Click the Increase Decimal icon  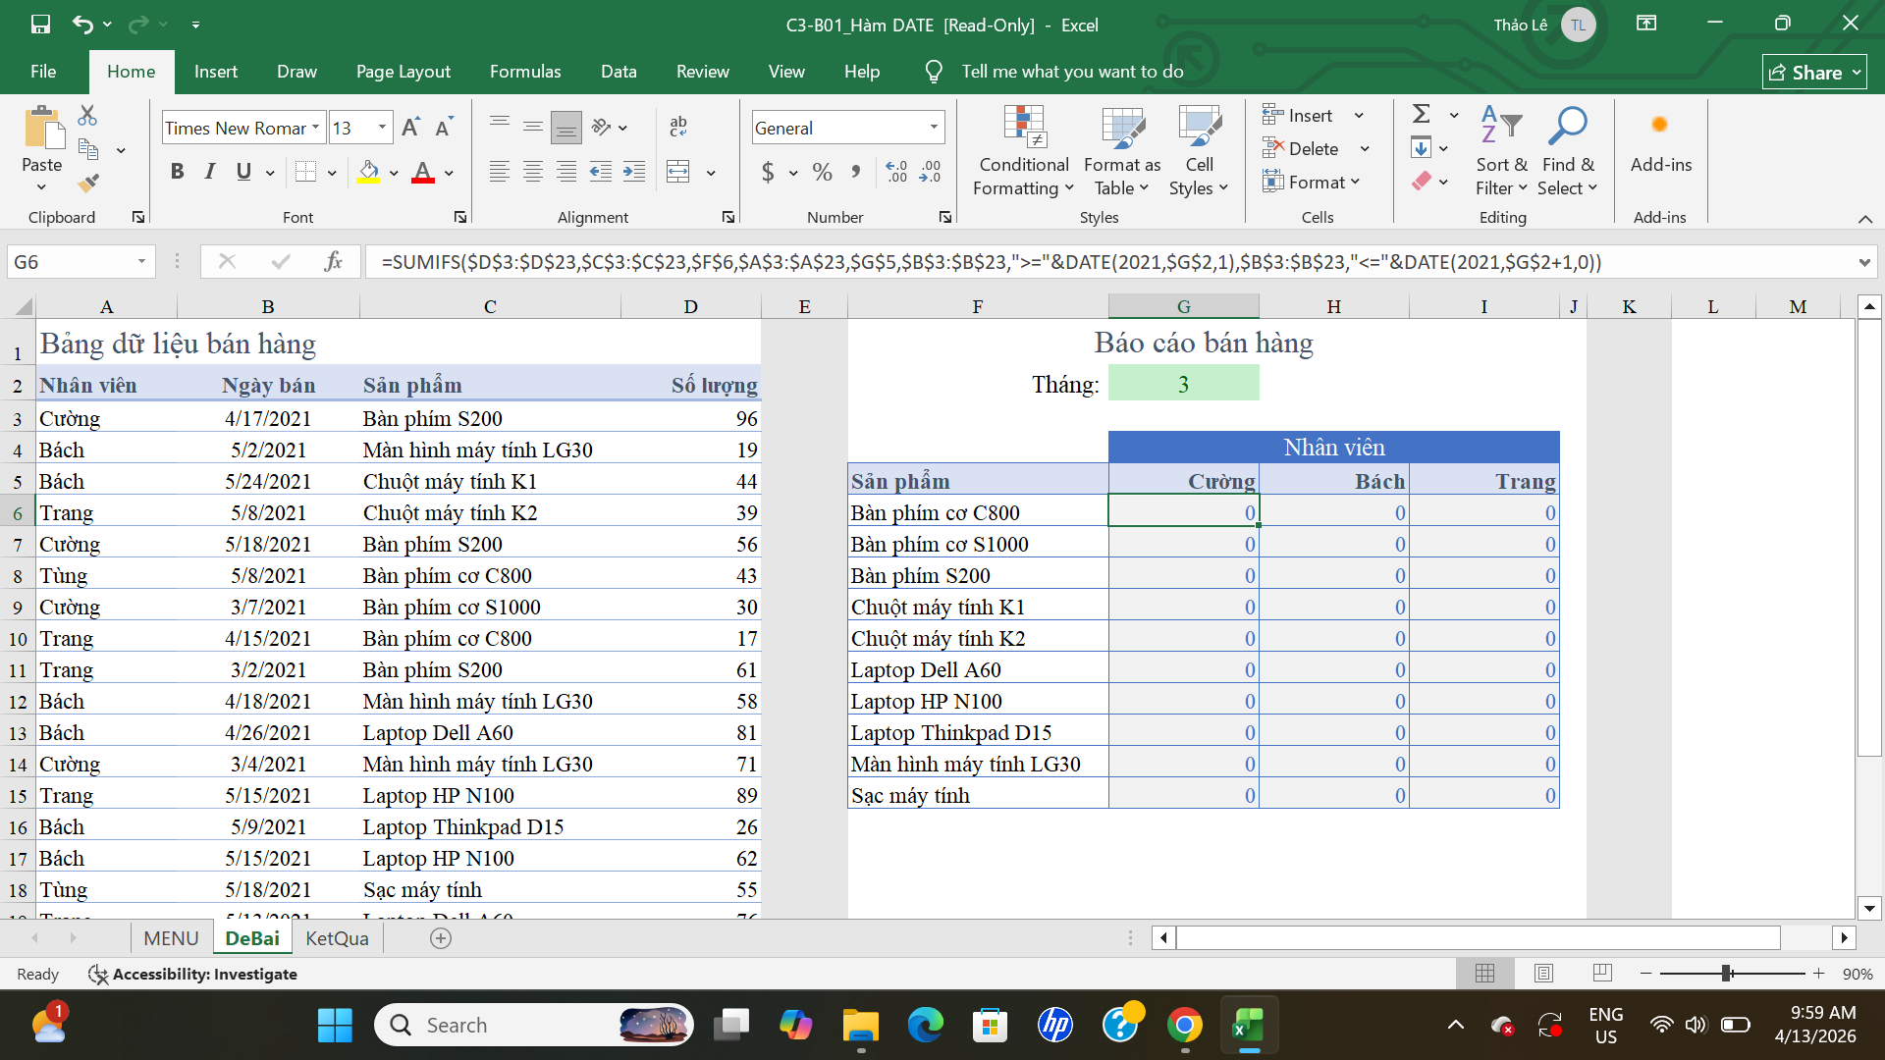tap(896, 173)
